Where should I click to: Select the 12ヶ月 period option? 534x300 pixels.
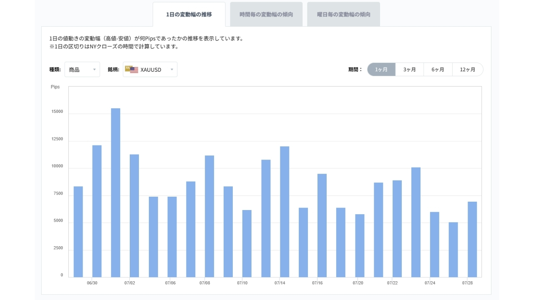point(468,70)
